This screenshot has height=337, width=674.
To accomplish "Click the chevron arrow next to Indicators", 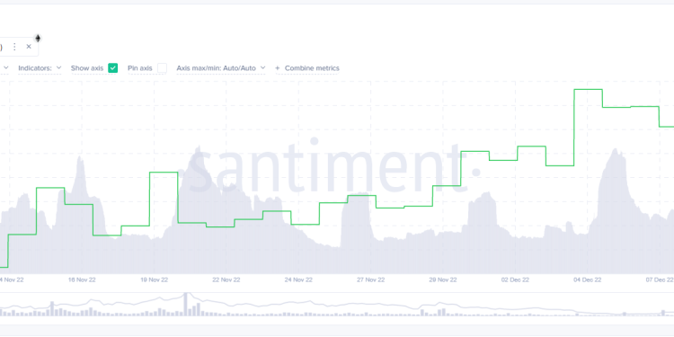I will click(x=59, y=67).
